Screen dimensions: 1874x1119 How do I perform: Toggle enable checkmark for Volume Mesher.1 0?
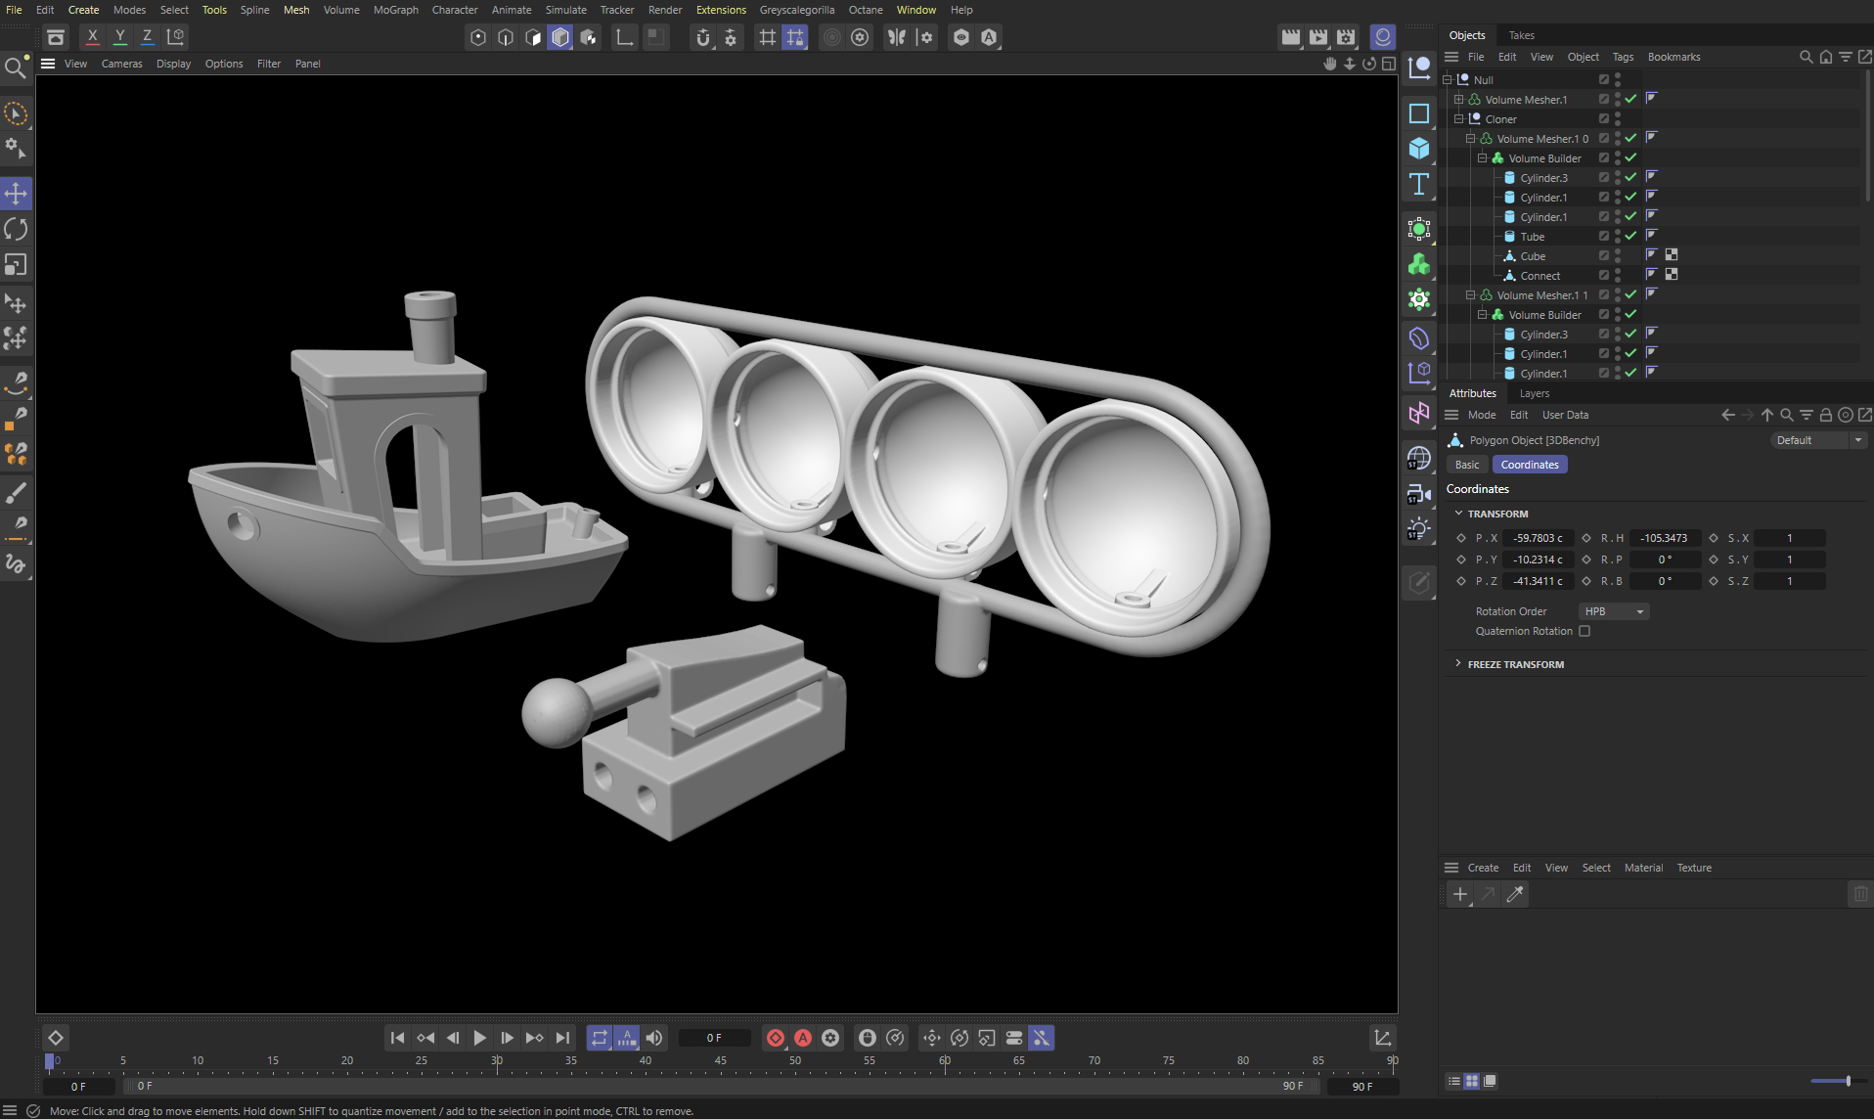tap(1630, 138)
